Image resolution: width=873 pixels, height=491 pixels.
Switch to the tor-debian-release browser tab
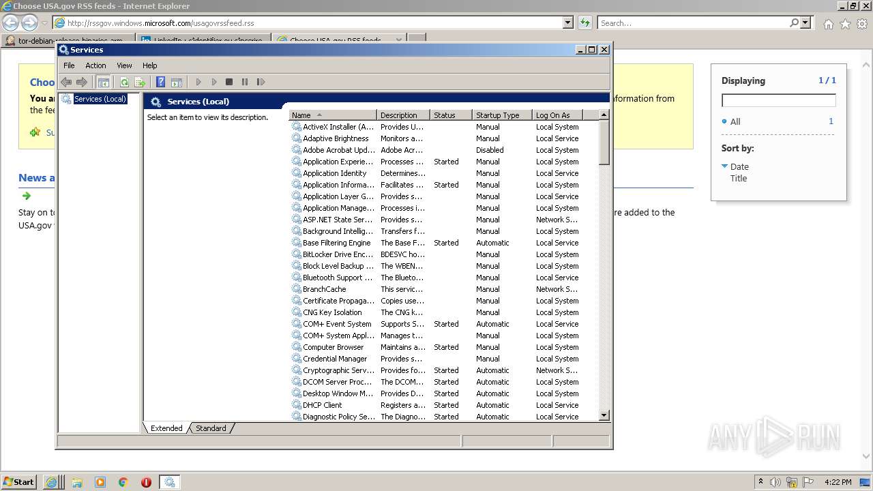click(67, 40)
